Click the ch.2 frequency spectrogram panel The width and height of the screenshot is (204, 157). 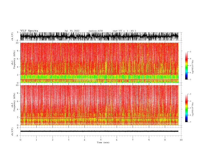pos(99,105)
